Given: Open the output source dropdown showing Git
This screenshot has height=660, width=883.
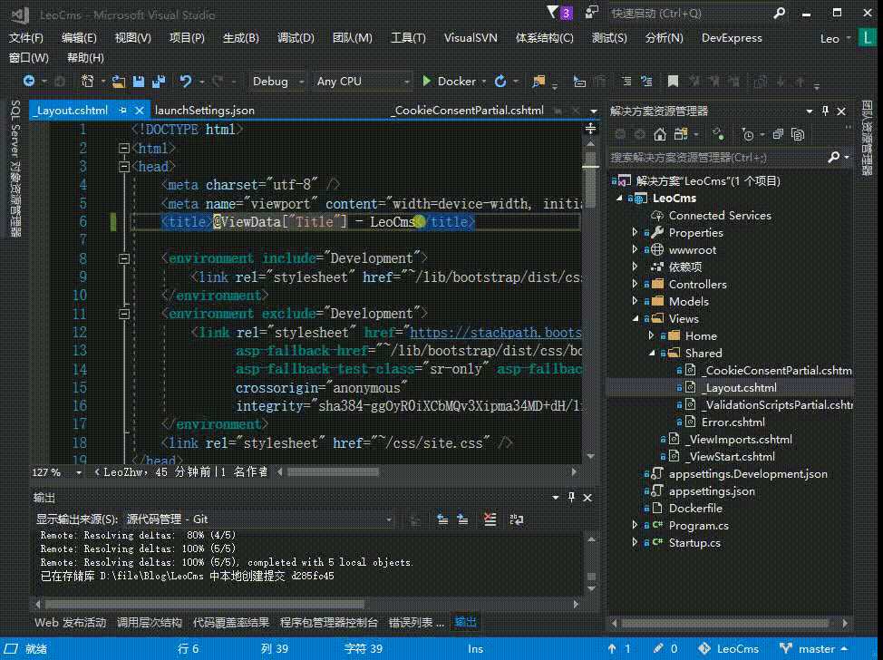Looking at the screenshot, I should point(258,519).
